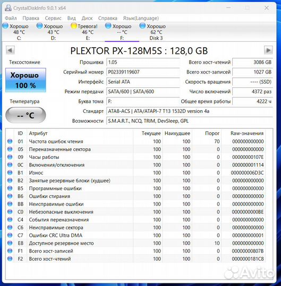Click status icon for B6 Ошибки стирания
The image size is (281, 286).
[10, 196]
